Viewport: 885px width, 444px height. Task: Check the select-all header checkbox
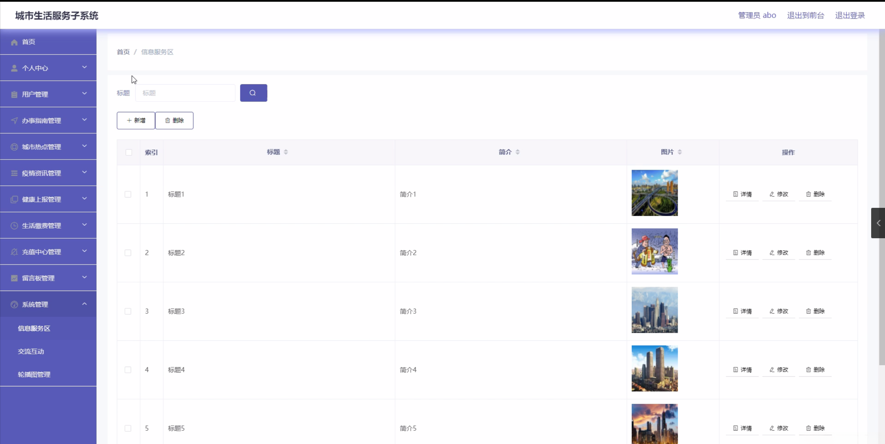(x=129, y=152)
